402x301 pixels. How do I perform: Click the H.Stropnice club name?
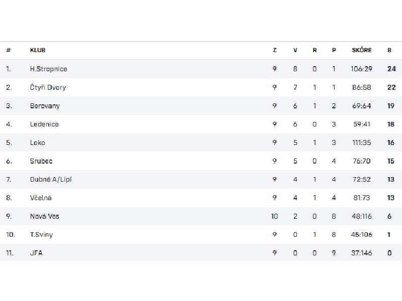48,69
